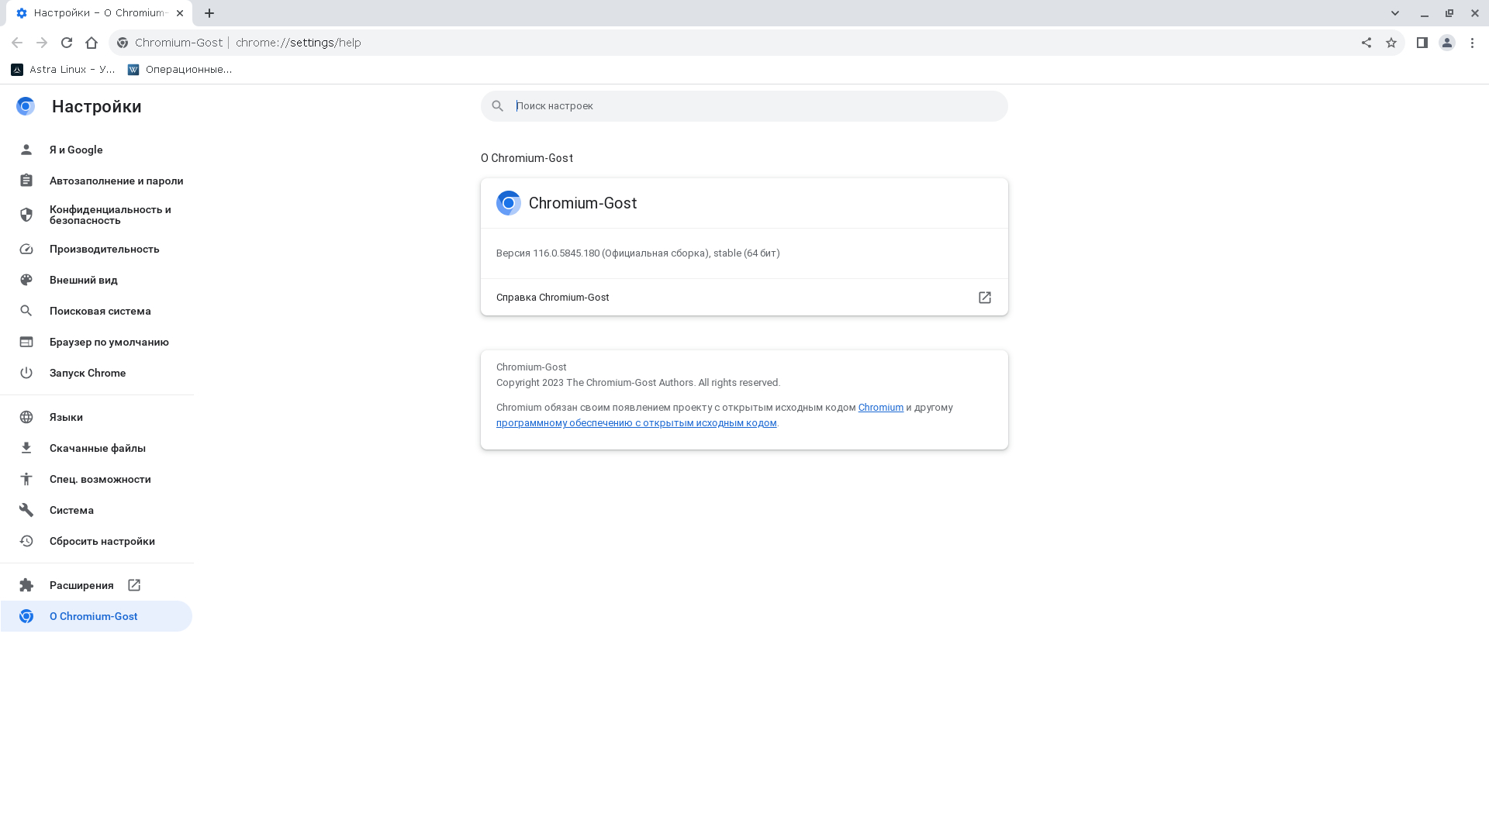This screenshot has height=837, width=1489.
Task: Click Chromium-Gost logo in the about card
Action: click(x=509, y=203)
